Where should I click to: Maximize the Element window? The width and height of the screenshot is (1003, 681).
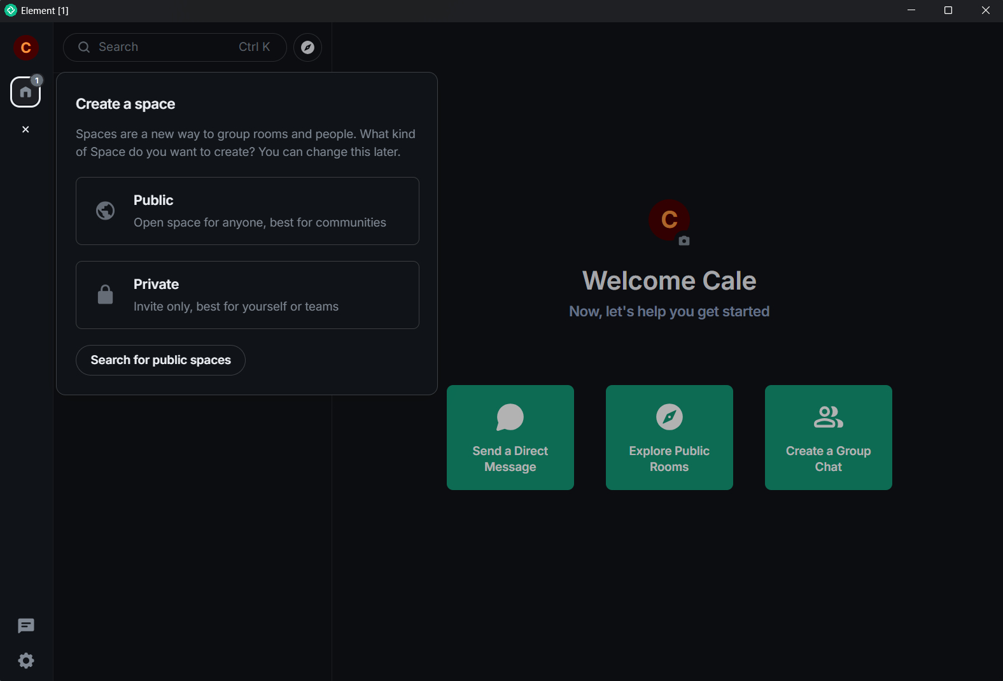948,10
